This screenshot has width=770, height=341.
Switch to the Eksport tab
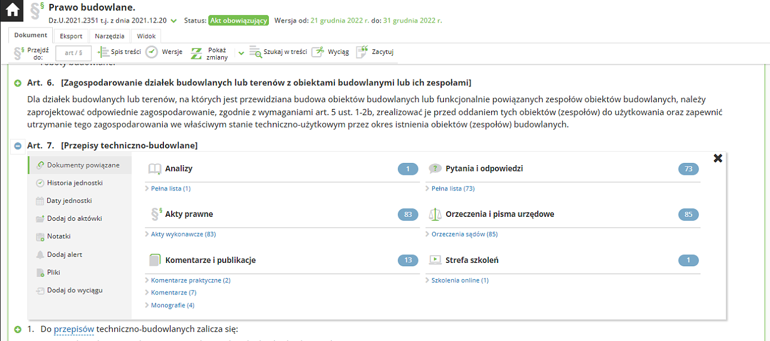pyautogui.click(x=71, y=36)
